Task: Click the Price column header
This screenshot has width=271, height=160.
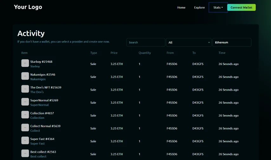Action: [114, 53]
